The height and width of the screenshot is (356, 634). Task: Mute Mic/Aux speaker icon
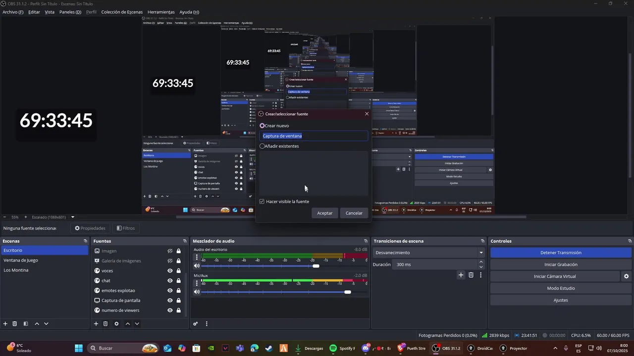[x=197, y=292]
